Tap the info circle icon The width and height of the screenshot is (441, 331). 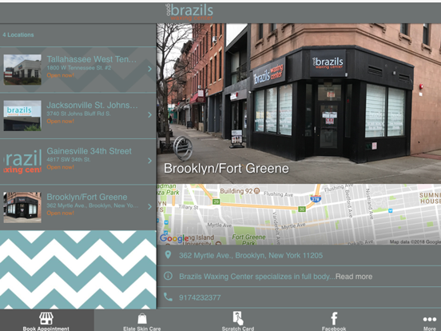[x=168, y=276]
